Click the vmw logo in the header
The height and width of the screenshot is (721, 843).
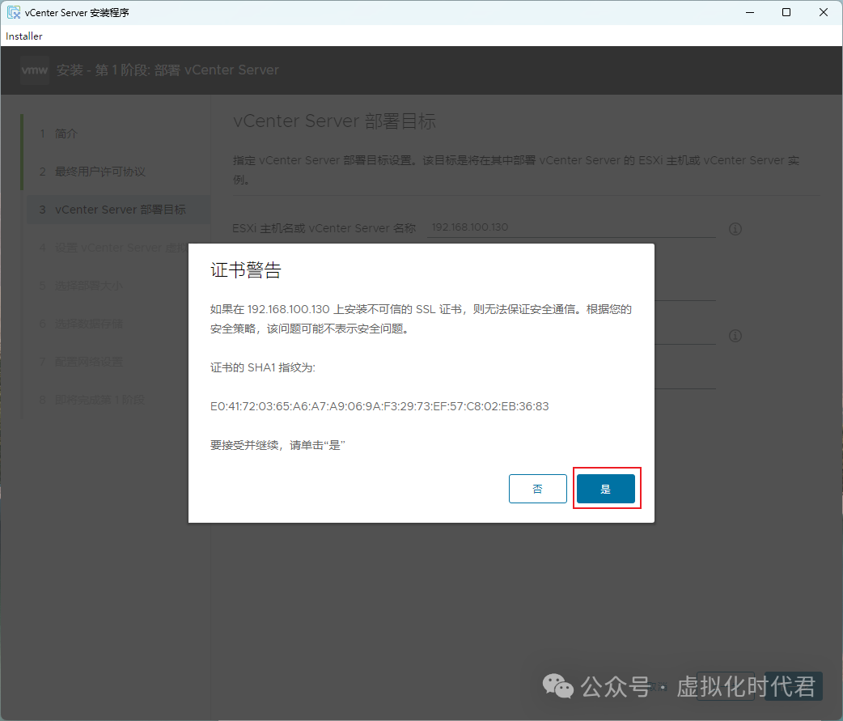(x=35, y=70)
